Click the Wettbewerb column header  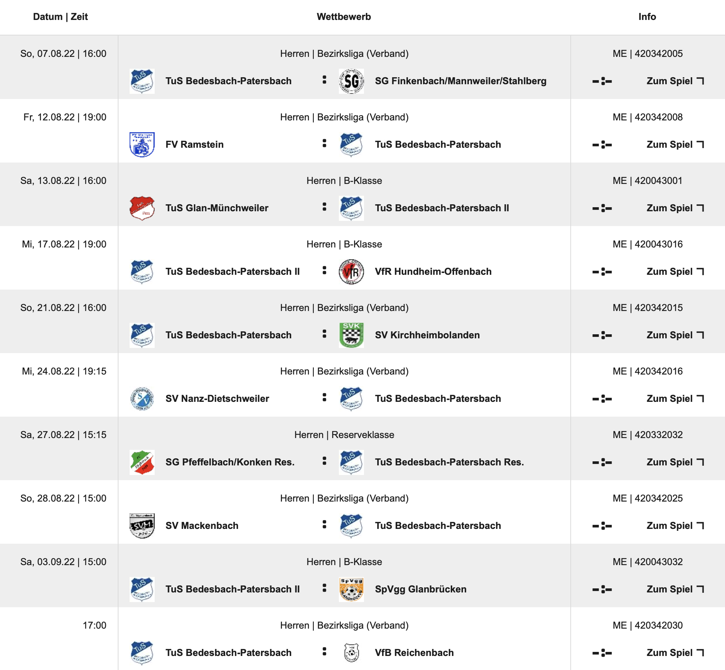click(x=344, y=17)
